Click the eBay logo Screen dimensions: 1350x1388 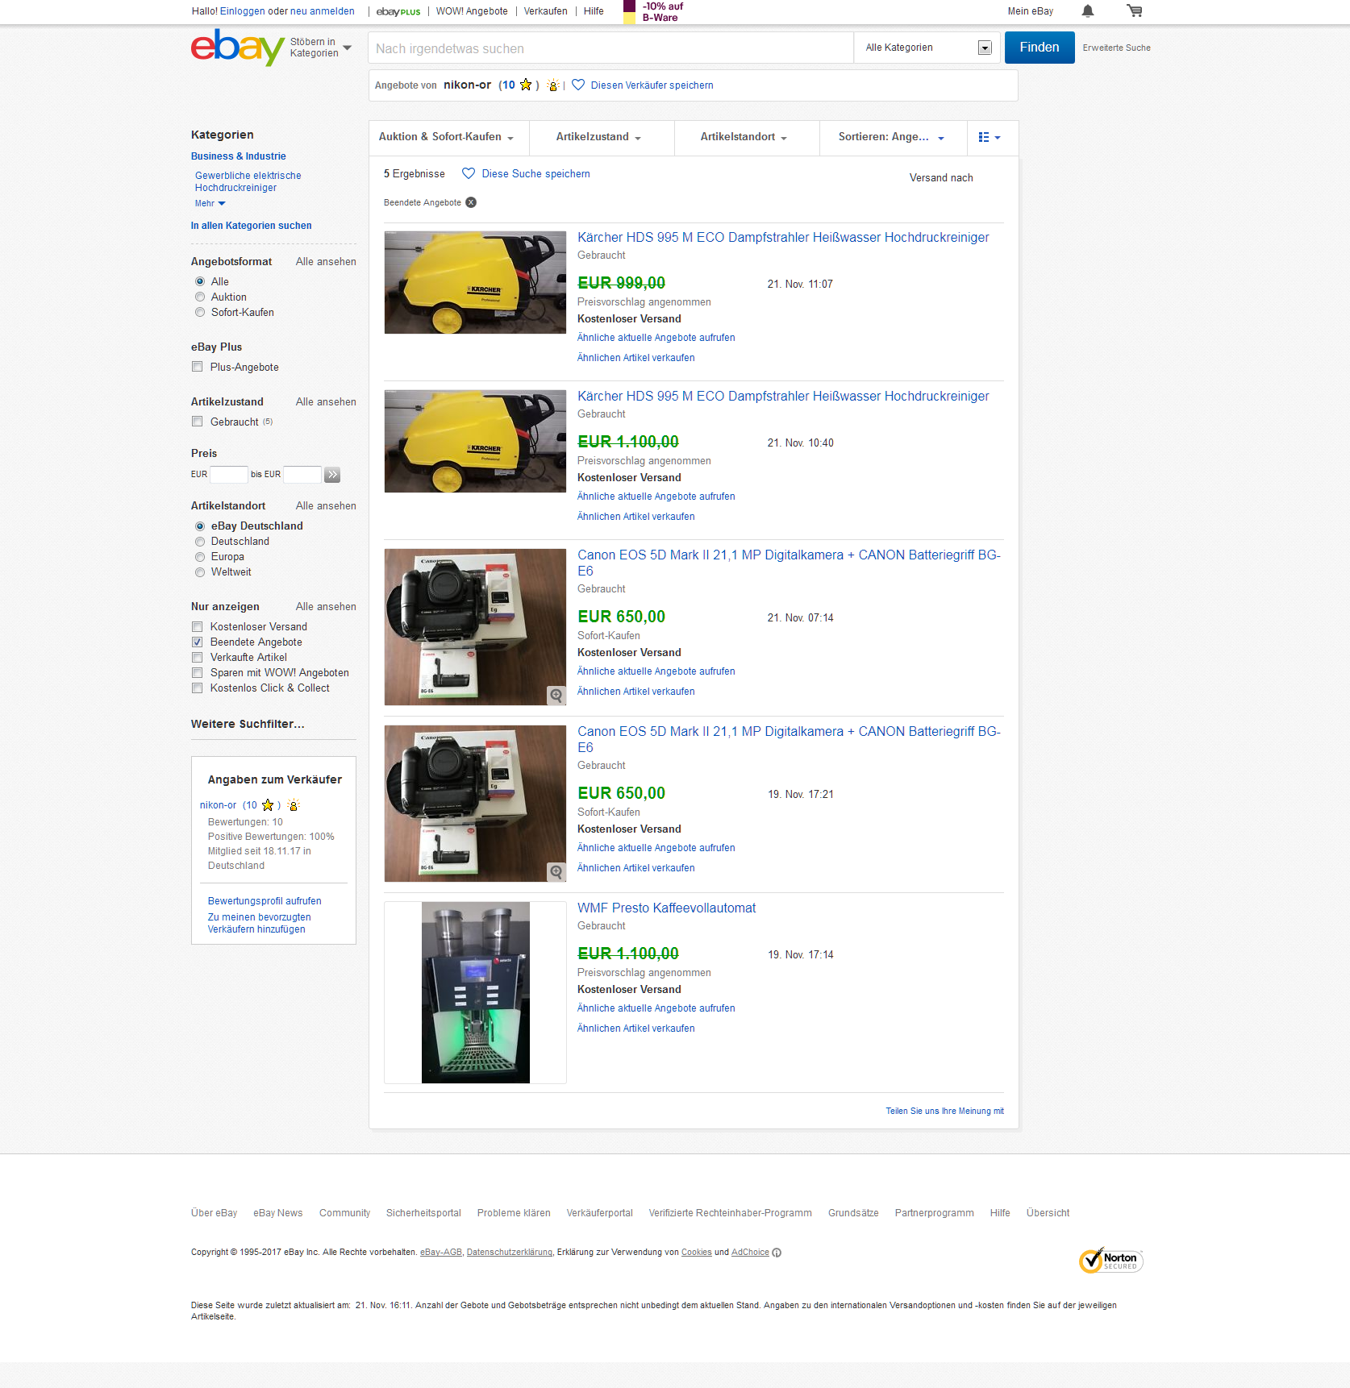237,48
